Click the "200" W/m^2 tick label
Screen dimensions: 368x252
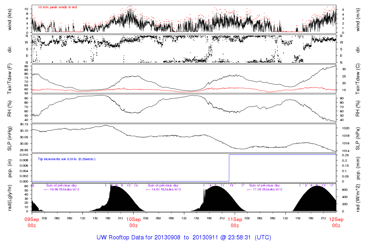point(345,204)
